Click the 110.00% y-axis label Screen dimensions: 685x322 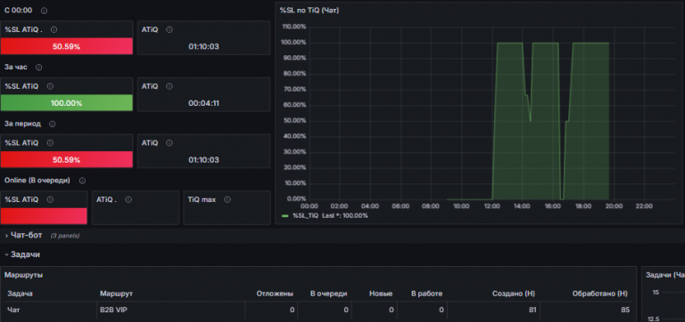pyautogui.click(x=295, y=27)
